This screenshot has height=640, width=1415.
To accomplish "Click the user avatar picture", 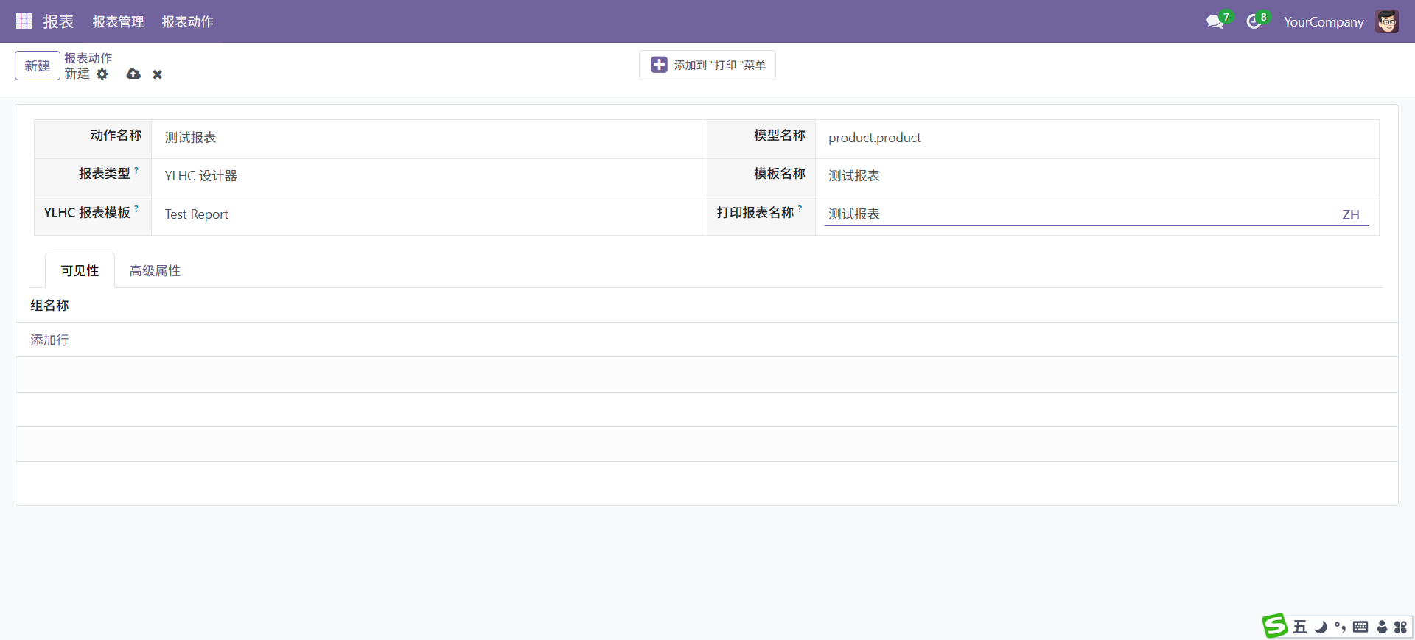I will tap(1386, 22).
